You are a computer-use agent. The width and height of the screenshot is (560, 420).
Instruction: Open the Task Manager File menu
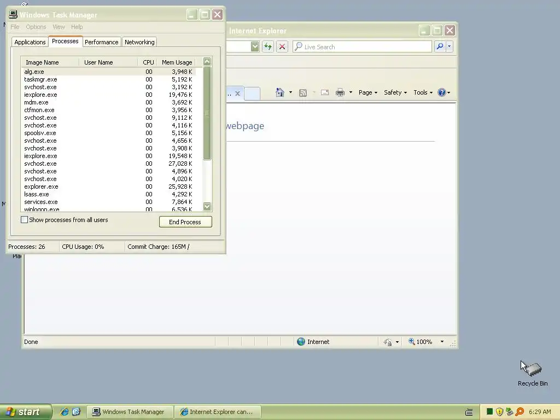[x=15, y=27]
